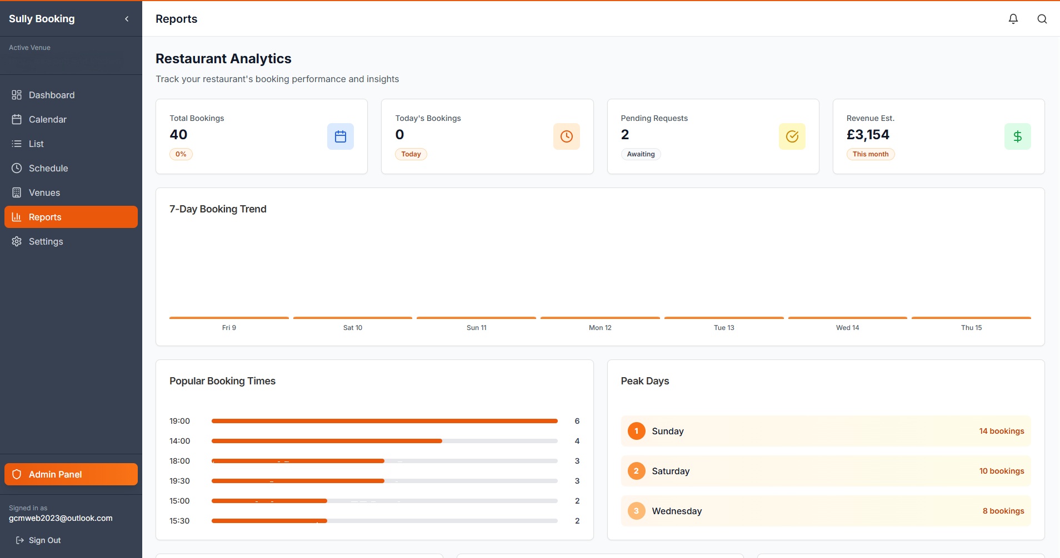Select the Sully Booking header
The image size is (1060, 558).
coord(41,18)
